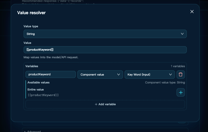208x132 pixels.
Task: Click the 'Component value type: String' label
Action: 165,82
